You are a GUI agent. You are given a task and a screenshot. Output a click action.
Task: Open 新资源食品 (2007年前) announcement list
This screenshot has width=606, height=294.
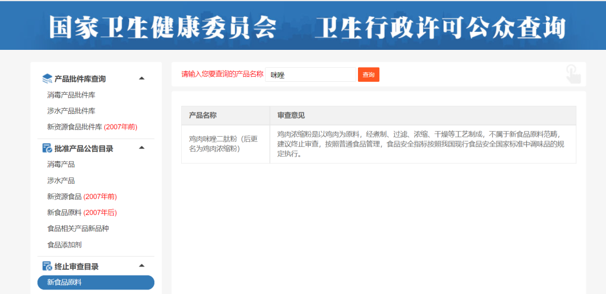tap(82, 197)
